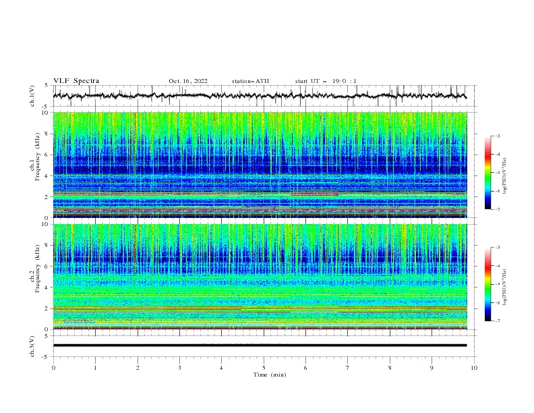Click "-7" on ch.1 color bar scale

click(x=497, y=210)
